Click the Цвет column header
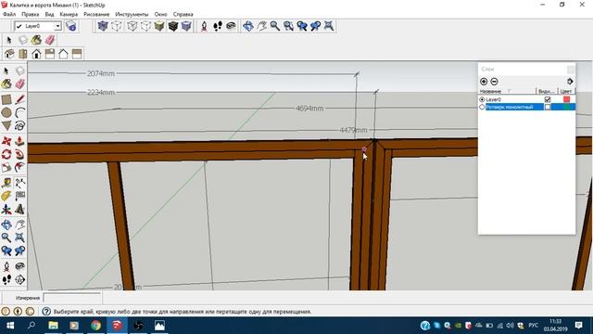The image size is (593, 334). click(566, 91)
